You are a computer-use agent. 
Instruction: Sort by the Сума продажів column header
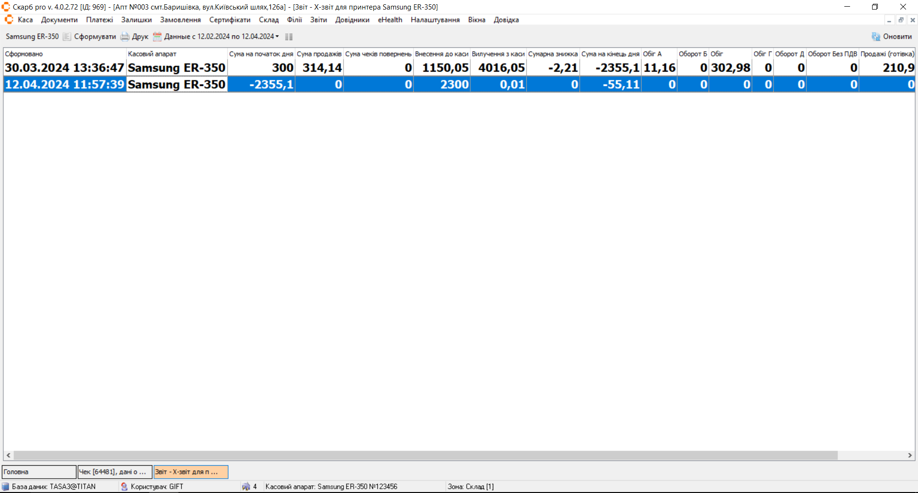(x=319, y=54)
